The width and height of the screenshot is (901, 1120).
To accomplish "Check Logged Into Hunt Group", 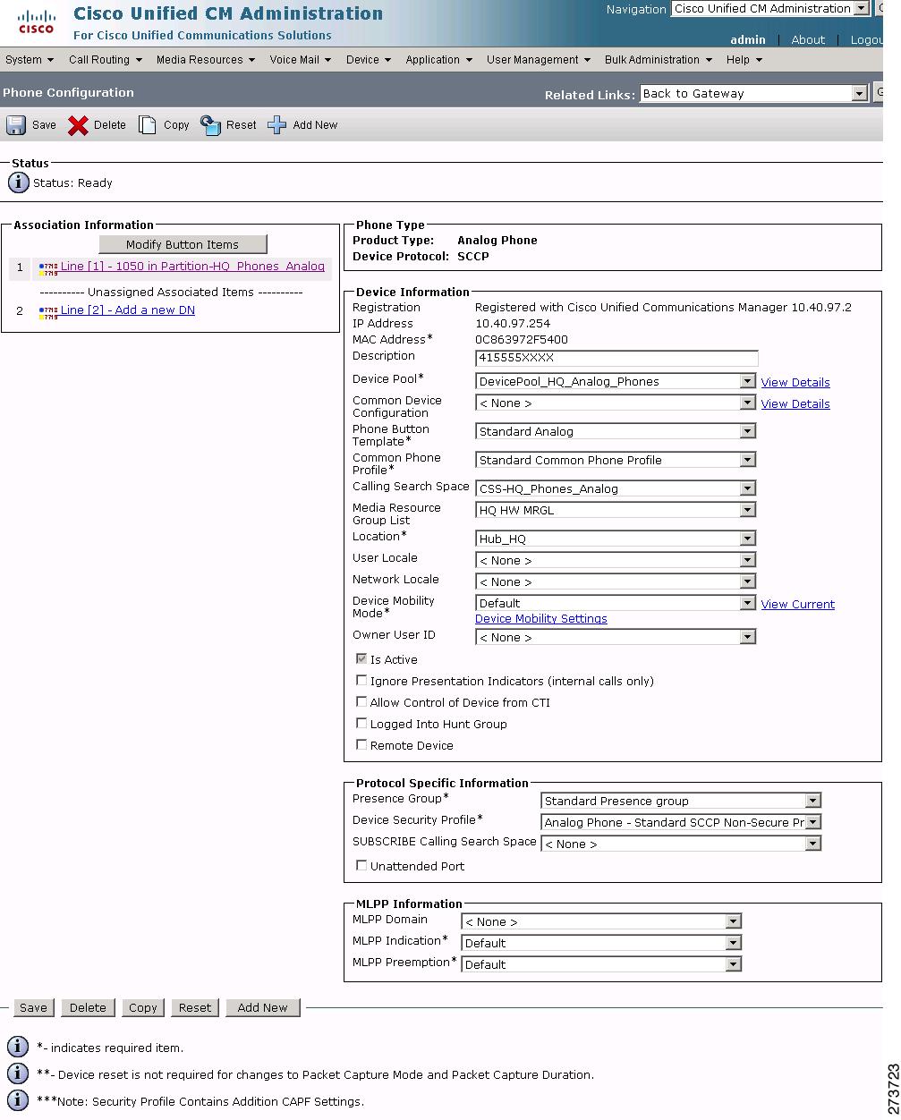I will [x=361, y=724].
